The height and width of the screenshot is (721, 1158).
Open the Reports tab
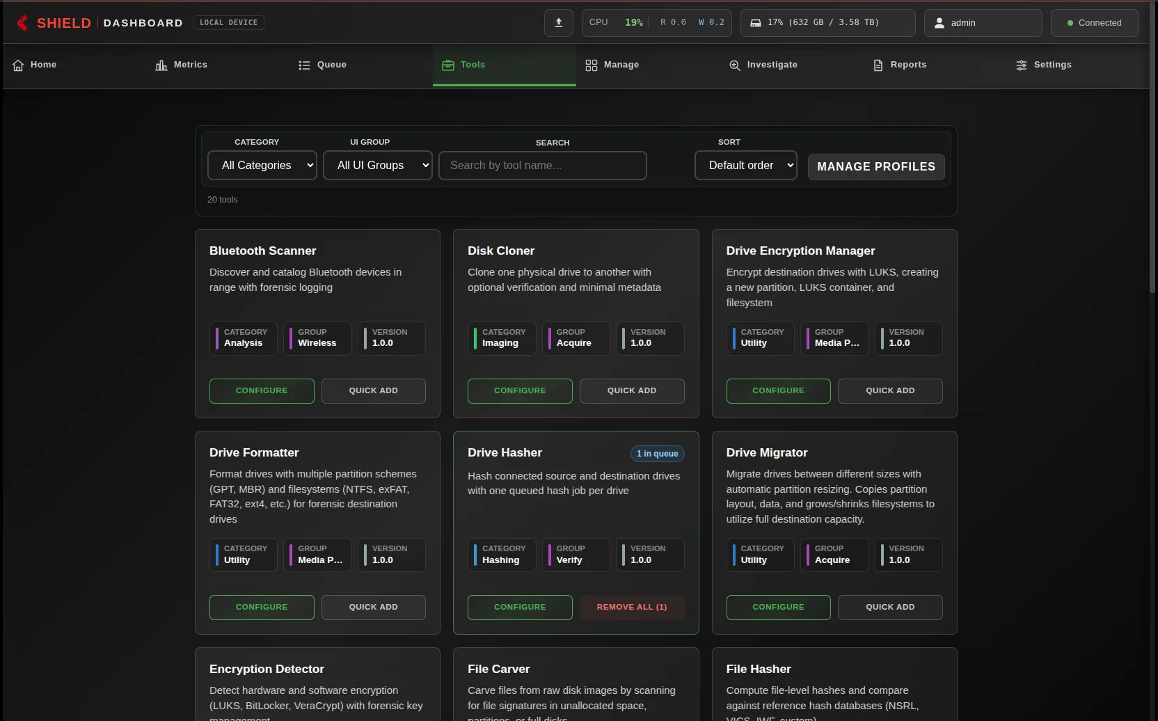935,65
